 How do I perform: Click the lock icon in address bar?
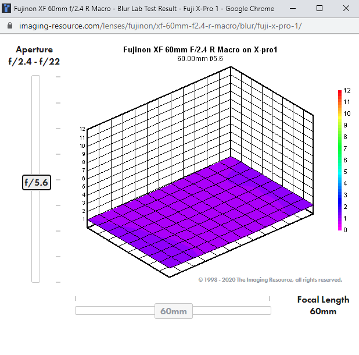[x=10, y=26]
